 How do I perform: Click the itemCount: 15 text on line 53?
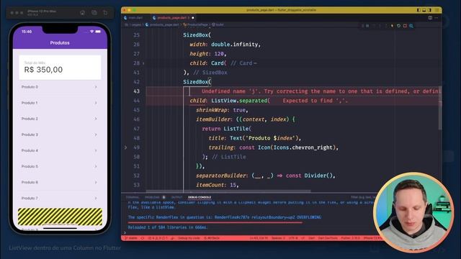coord(218,185)
